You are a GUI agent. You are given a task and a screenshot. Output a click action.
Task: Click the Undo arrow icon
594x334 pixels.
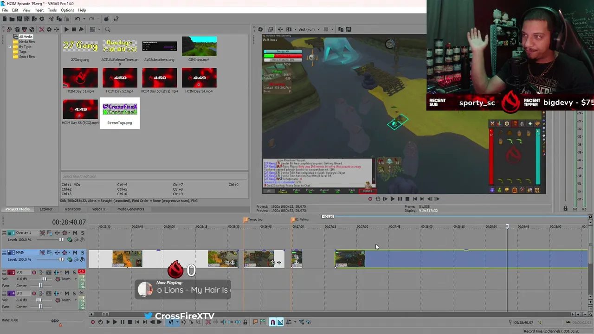point(77,19)
